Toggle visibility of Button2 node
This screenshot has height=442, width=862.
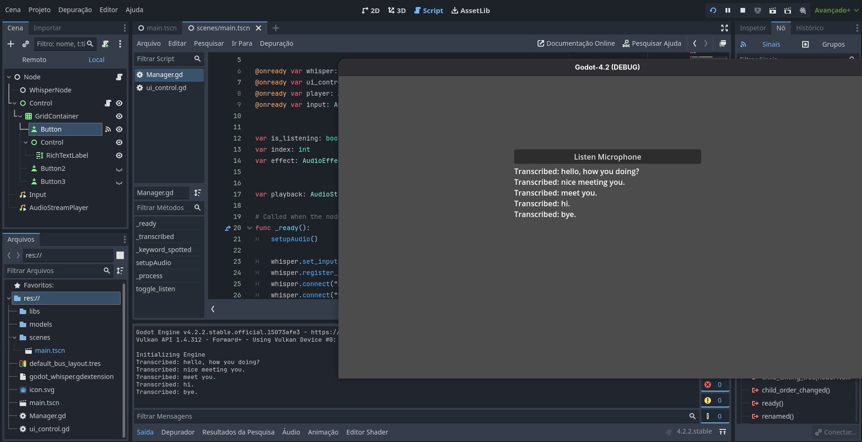[119, 169]
